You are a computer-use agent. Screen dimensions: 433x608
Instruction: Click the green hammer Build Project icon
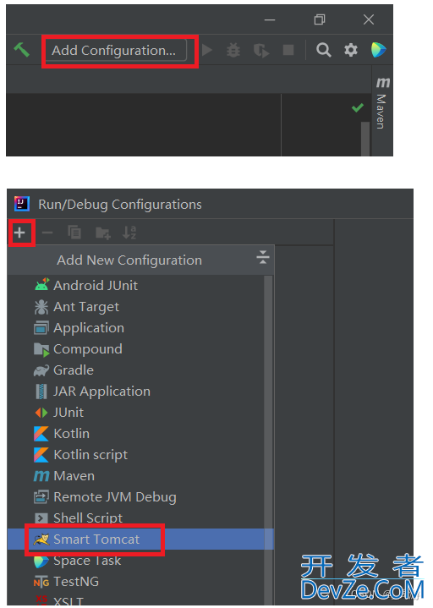(22, 50)
